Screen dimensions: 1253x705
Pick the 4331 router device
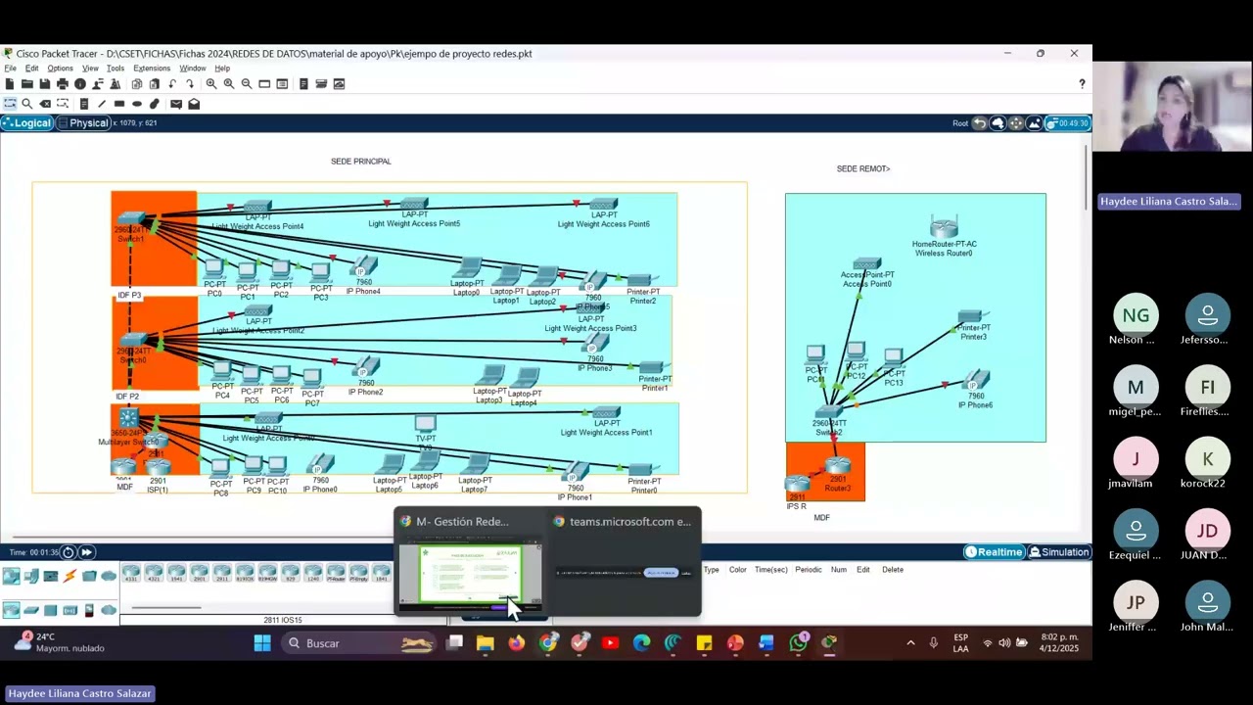131,573
